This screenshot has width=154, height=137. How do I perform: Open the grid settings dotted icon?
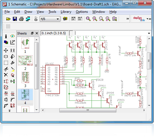[8, 26]
